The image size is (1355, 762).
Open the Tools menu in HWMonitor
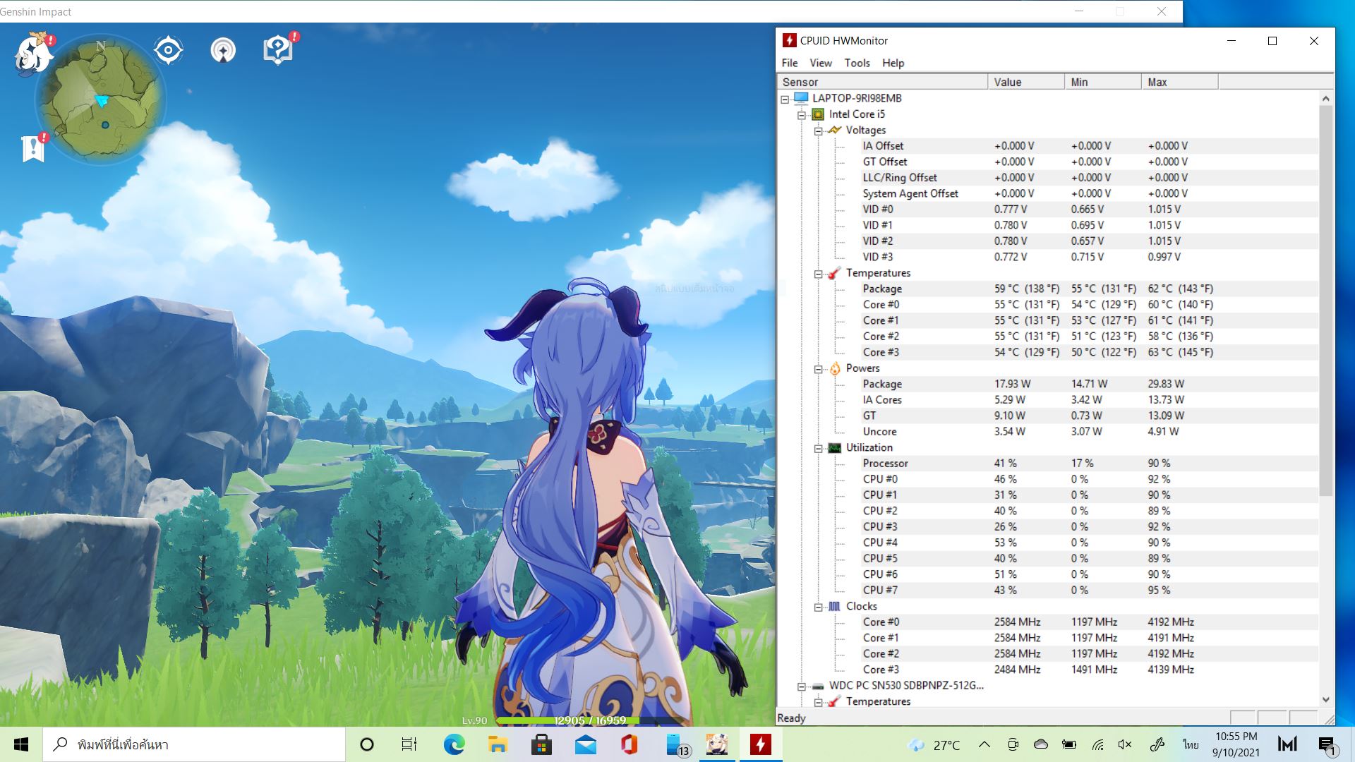(857, 63)
